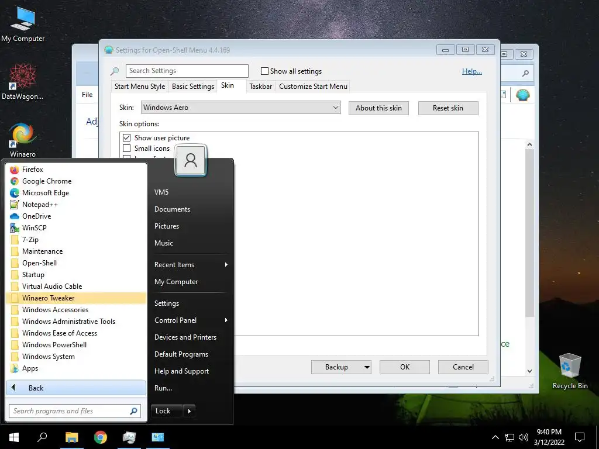The height and width of the screenshot is (449, 599).
Task: Open the Startup folder
Action: point(77,275)
